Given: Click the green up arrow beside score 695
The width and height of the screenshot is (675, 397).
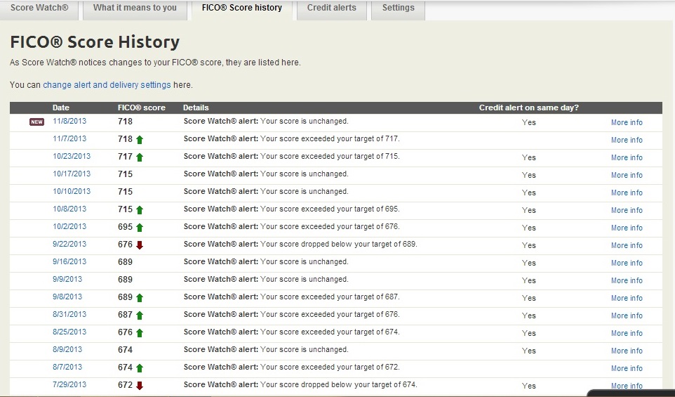Looking at the screenshot, I should tap(140, 227).
